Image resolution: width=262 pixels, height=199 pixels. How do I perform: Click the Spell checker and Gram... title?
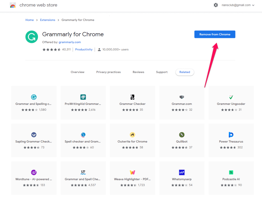[83, 141]
